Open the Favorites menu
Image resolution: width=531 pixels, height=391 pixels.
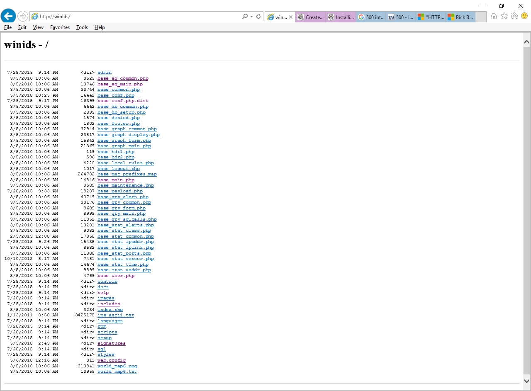click(x=60, y=27)
